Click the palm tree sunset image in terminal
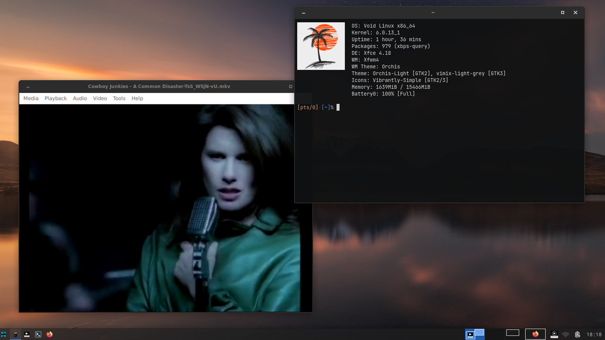This screenshot has height=340, width=605. coord(321,46)
